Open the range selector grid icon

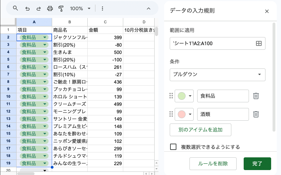pos(258,43)
